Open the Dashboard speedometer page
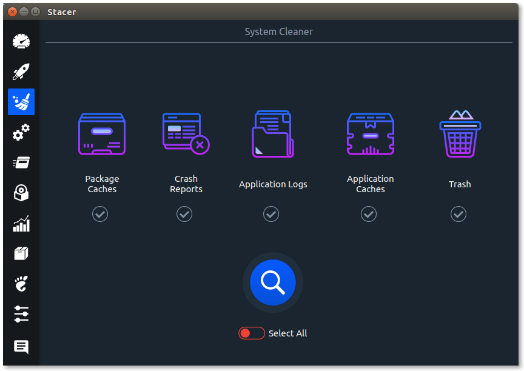 (x=21, y=41)
